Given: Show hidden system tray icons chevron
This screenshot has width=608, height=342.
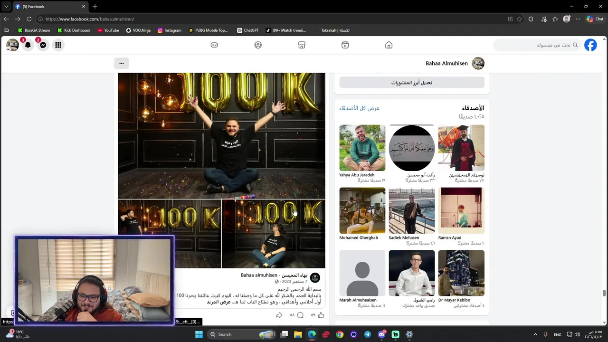Looking at the screenshot, I should click(535, 334).
